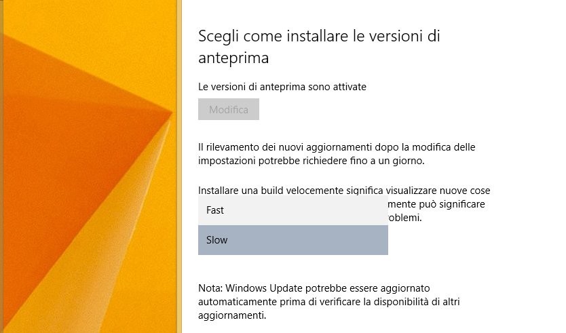Select Fast from the dropdown list

[293, 210]
